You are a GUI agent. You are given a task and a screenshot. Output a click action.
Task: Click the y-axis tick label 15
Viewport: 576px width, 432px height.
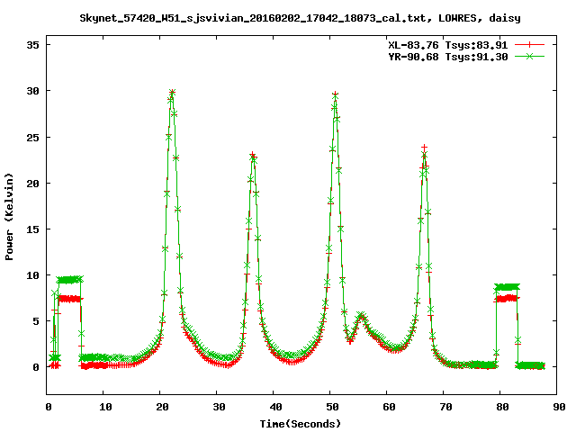[x=32, y=229]
